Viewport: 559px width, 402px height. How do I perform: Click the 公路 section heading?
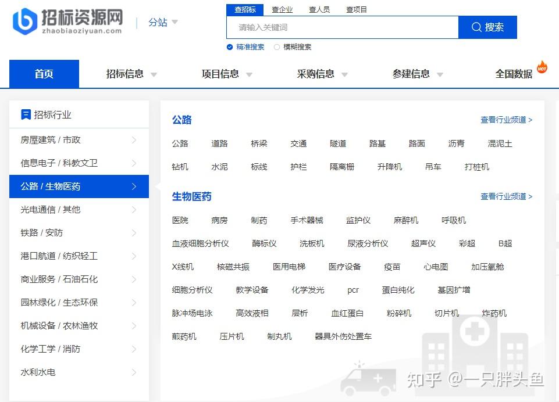[182, 120]
